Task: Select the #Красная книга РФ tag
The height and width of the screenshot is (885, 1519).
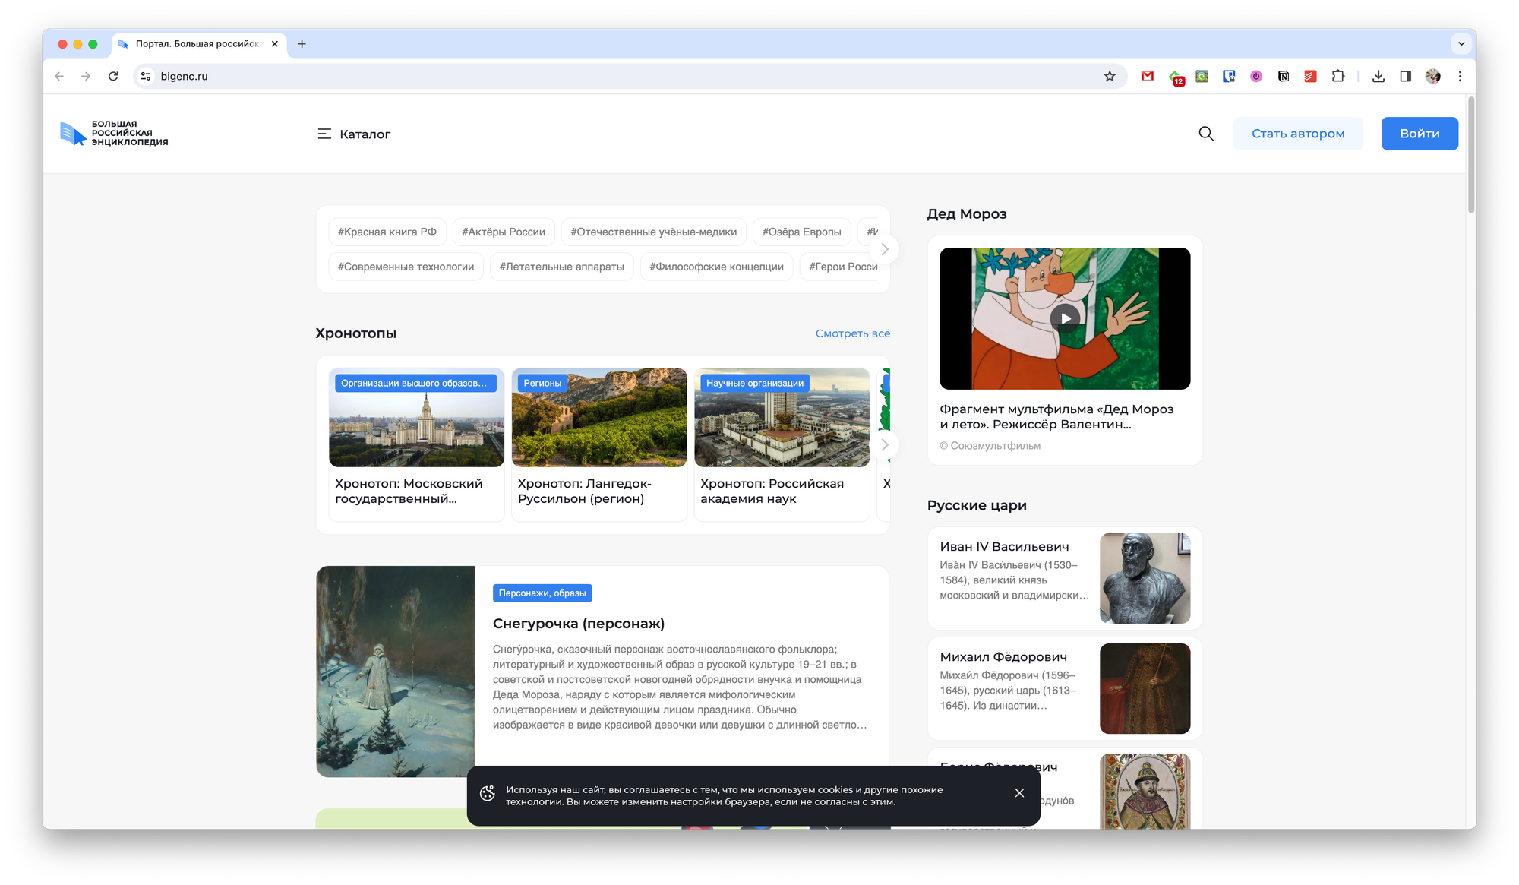Action: pos(387,232)
